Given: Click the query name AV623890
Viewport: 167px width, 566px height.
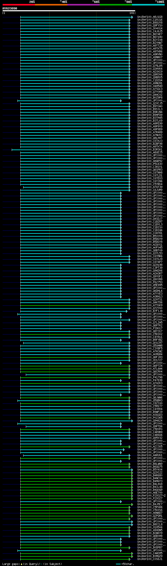Looking at the screenshot, I should (x=10, y=8).
